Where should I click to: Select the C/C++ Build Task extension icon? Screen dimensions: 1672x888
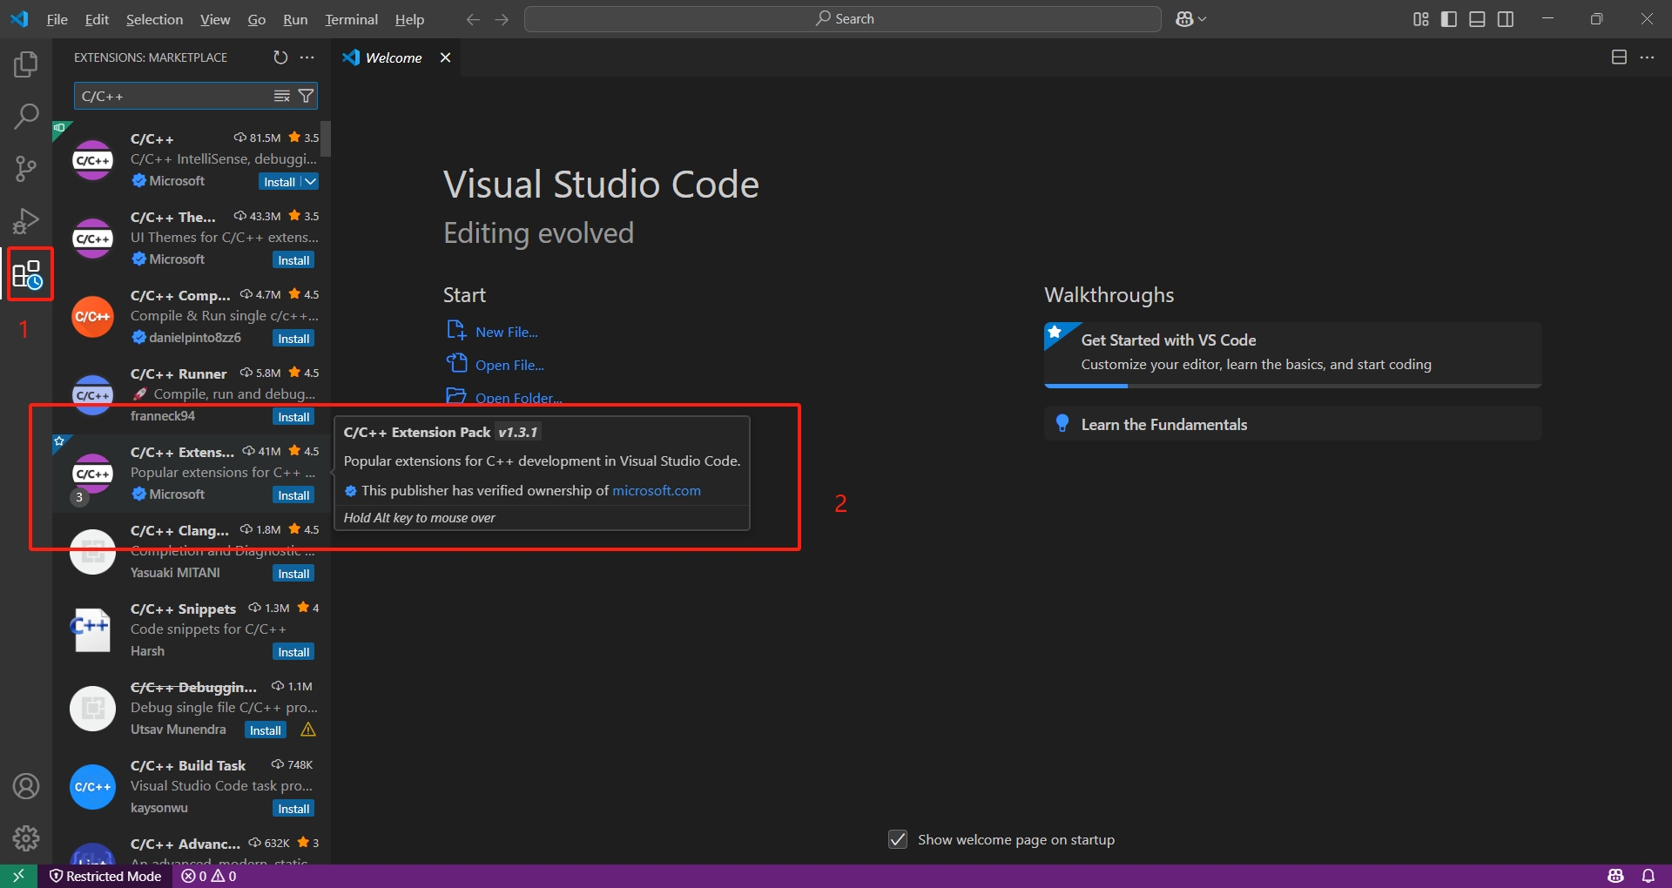pos(92,787)
